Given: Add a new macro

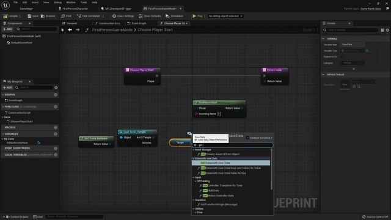Looking at the screenshot, I should point(56,128).
